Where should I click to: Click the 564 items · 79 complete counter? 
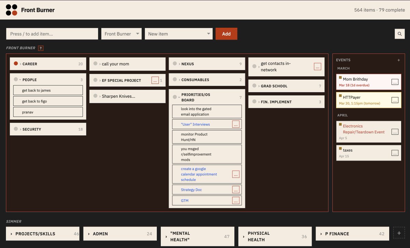coord(379,10)
